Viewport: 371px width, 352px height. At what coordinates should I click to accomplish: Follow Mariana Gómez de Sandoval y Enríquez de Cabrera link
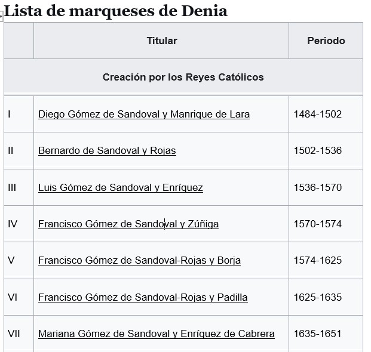click(156, 334)
